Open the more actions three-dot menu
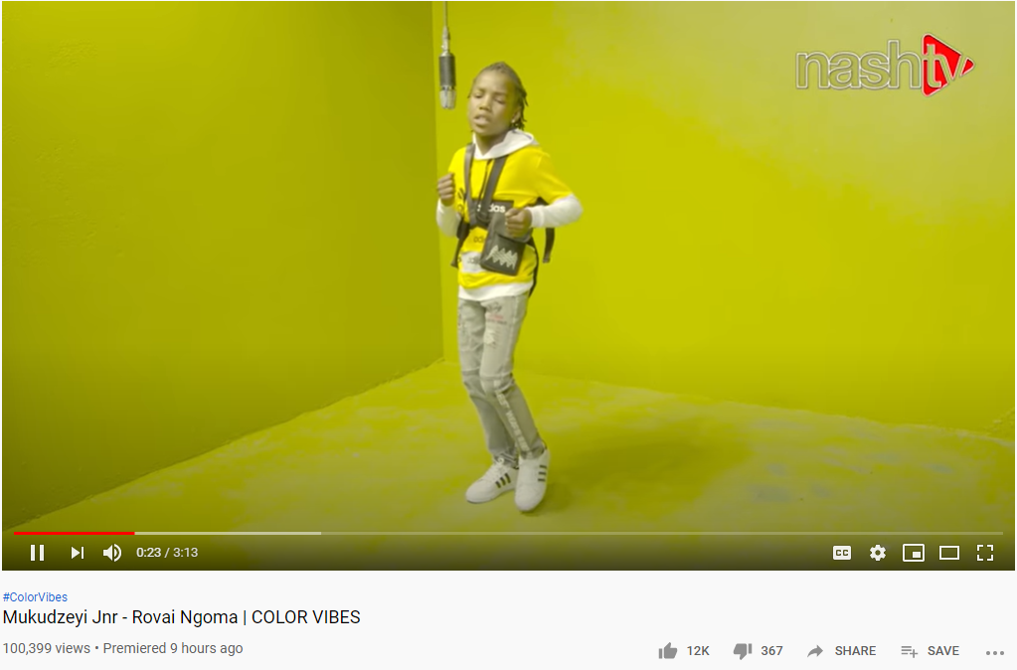Image resolution: width=1017 pixels, height=670 pixels. point(994,652)
